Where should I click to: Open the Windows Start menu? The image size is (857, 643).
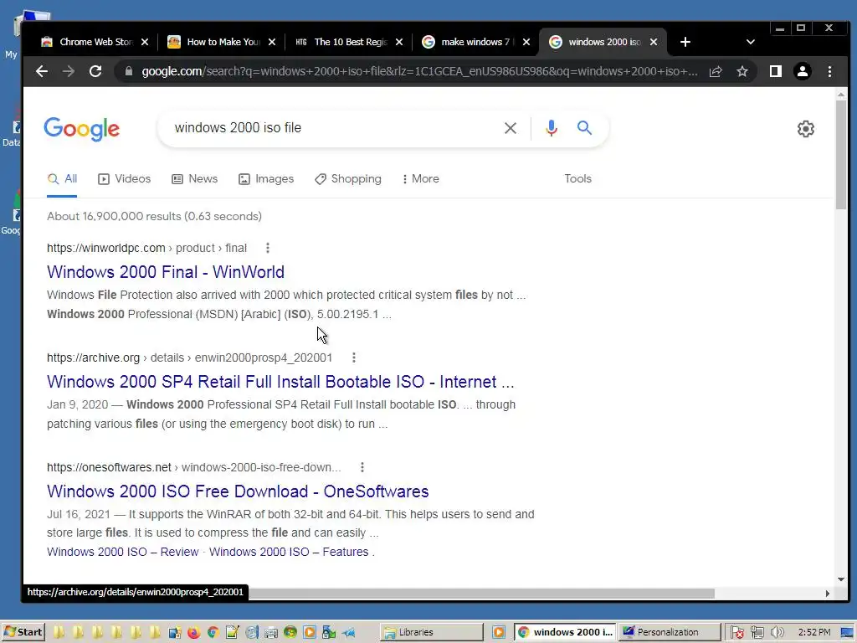tap(23, 632)
